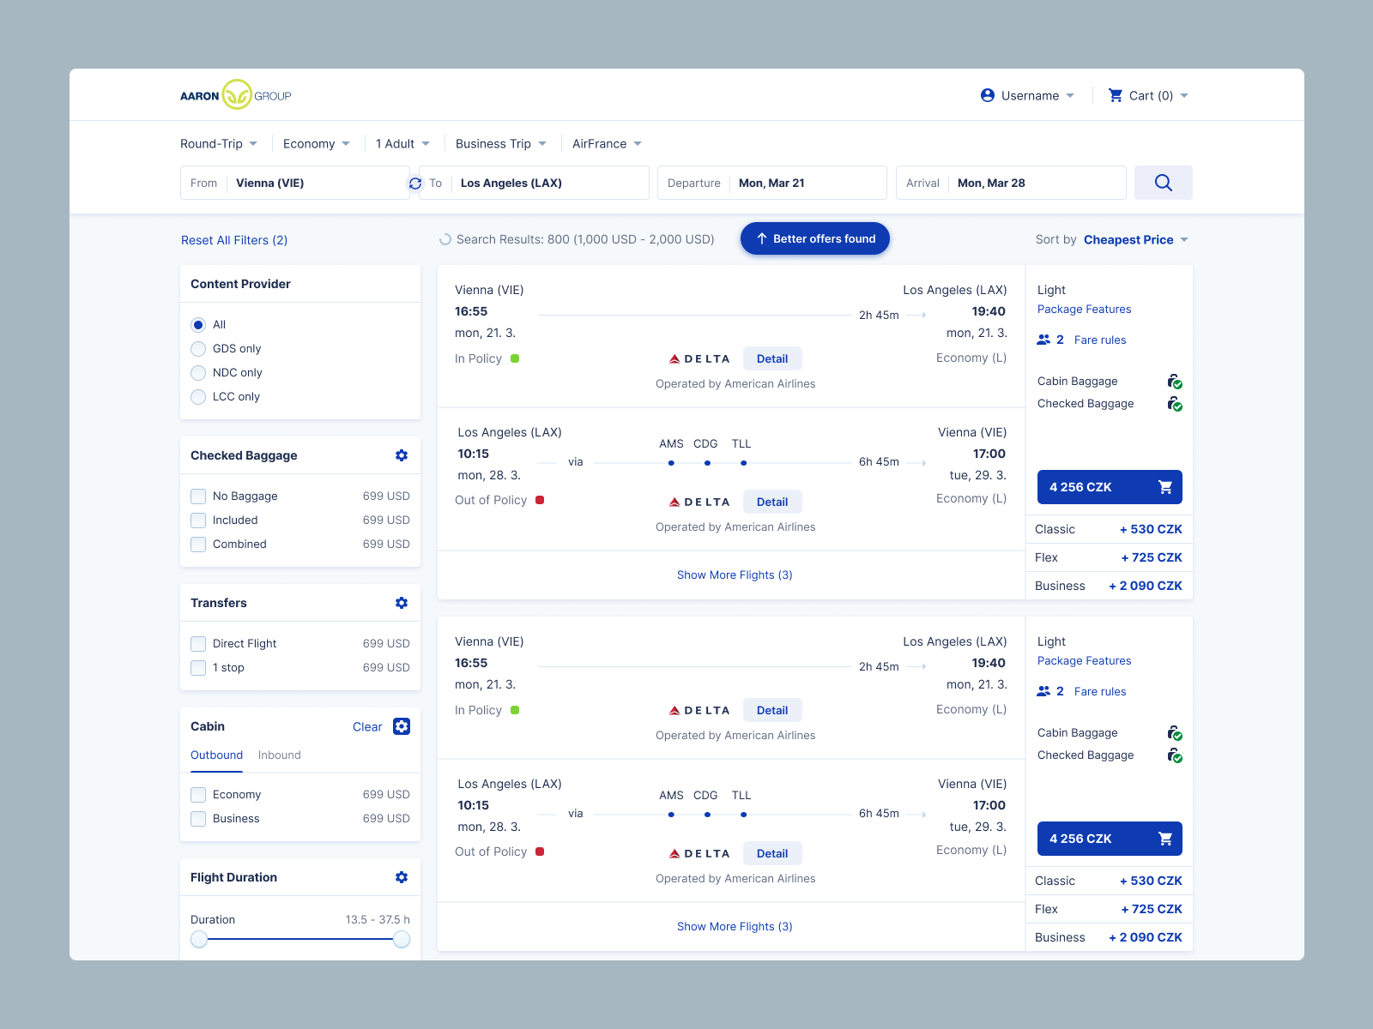Check the No Baggage filter checkbox
This screenshot has width=1373, height=1029.
(197, 496)
